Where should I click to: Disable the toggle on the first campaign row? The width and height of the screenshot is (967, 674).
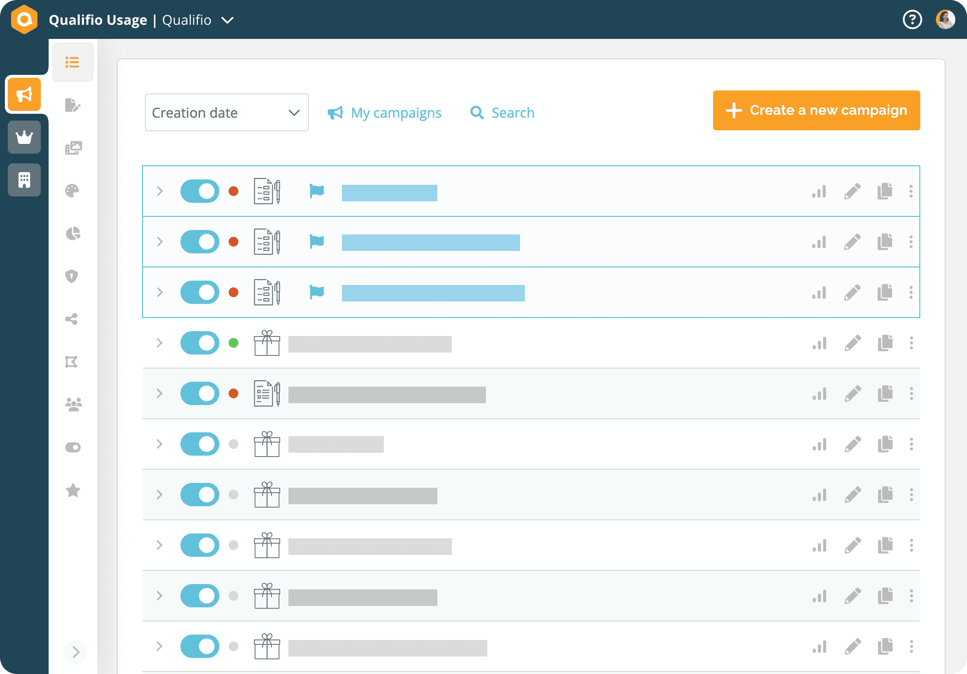tap(199, 191)
